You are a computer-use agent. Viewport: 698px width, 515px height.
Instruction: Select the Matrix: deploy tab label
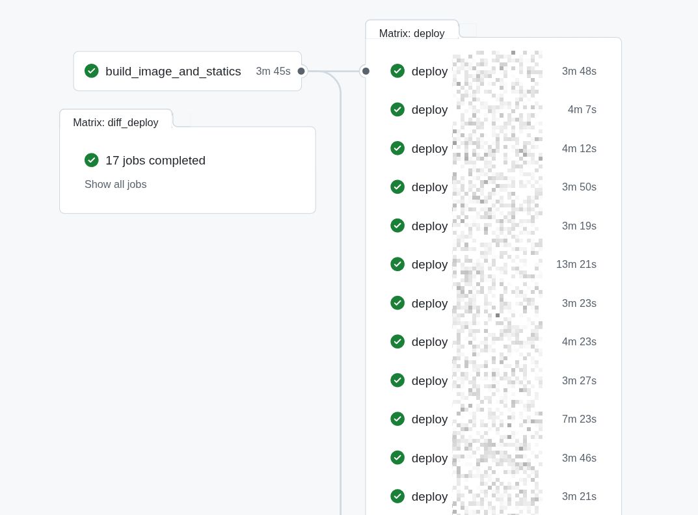click(412, 33)
